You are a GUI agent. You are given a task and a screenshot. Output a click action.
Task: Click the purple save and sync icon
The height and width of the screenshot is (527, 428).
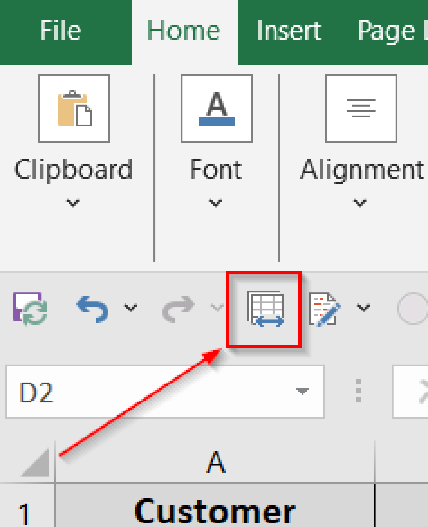30,309
